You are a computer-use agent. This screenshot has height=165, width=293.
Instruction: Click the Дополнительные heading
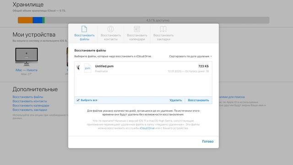coord(35,89)
